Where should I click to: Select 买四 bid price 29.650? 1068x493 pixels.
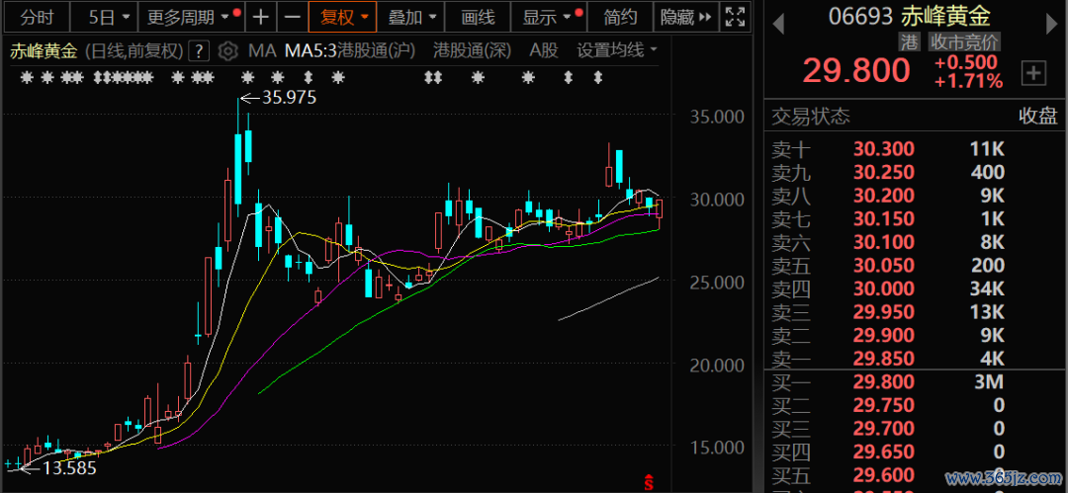point(883,452)
